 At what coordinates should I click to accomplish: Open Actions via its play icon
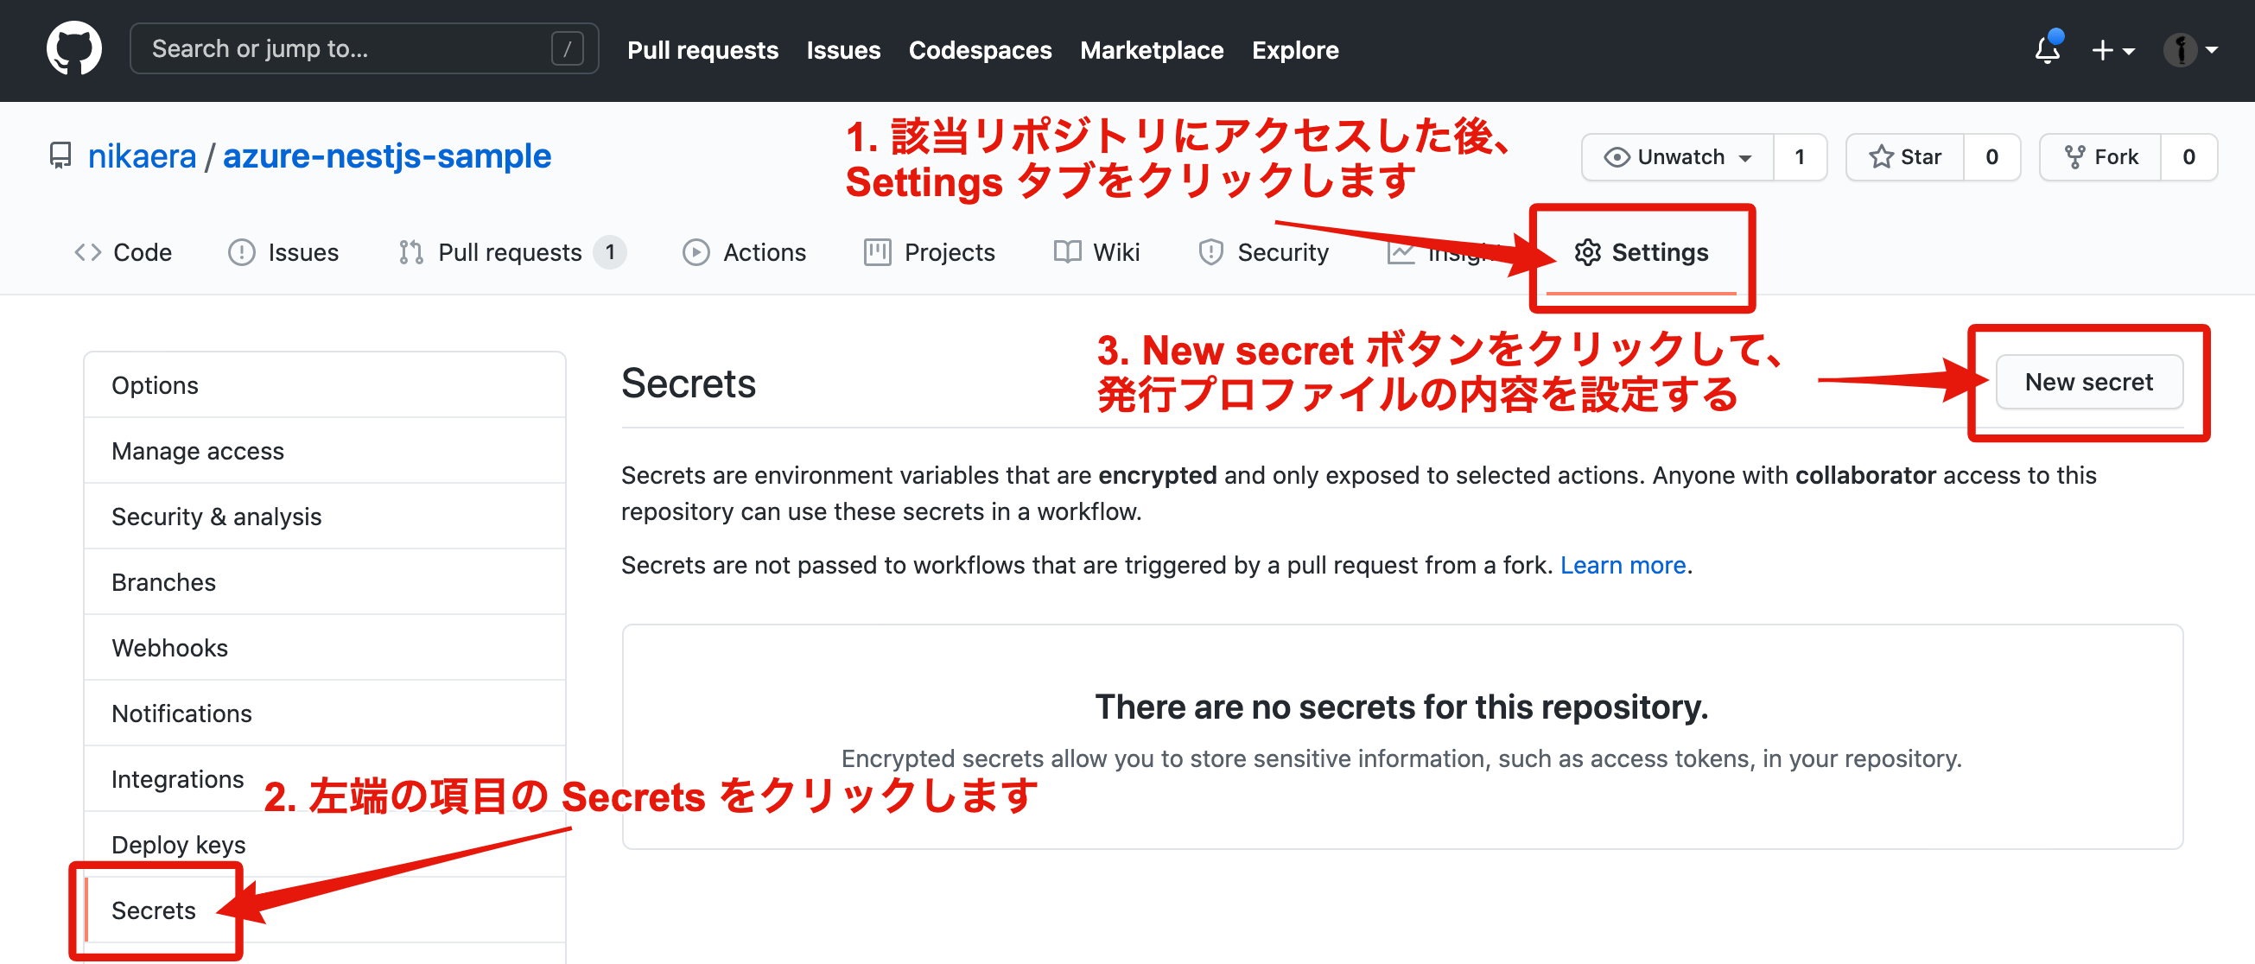tap(696, 252)
